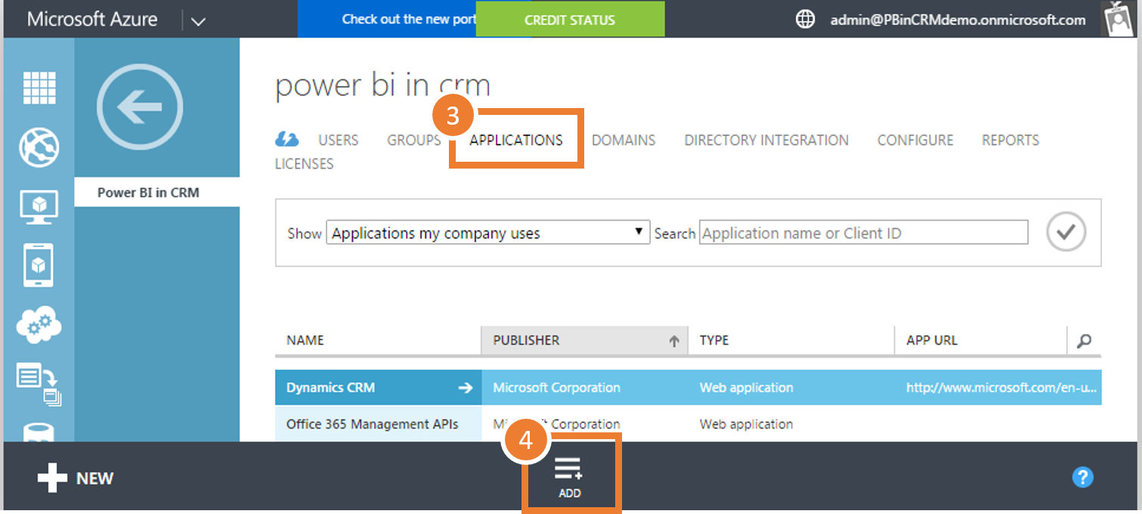The height and width of the screenshot is (514, 1142).
Task: Click the NEW button
Action: click(76, 478)
